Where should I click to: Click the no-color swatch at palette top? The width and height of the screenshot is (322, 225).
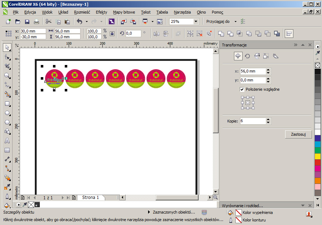[x=317, y=65]
